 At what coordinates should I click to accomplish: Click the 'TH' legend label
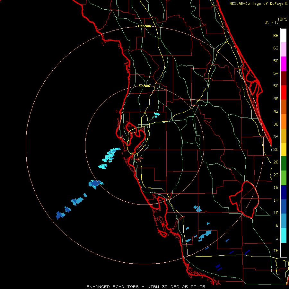pos(276,251)
